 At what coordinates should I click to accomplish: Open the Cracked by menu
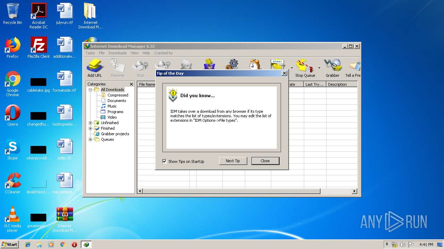click(x=163, y=53)
